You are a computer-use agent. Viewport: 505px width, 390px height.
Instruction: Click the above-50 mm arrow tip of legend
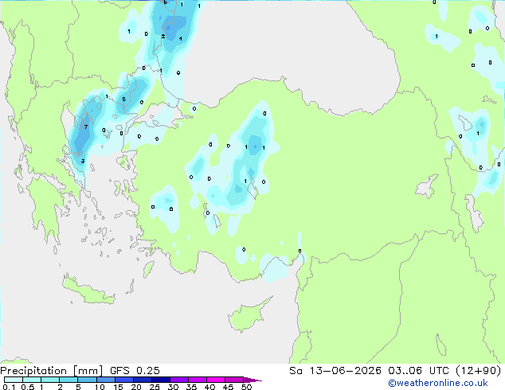252,380
